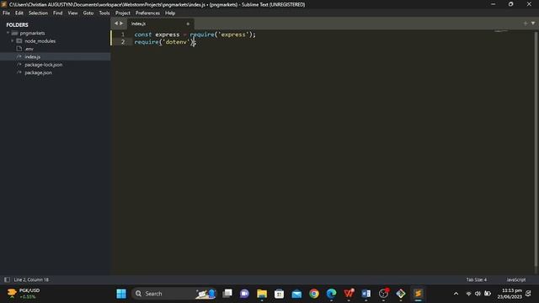Add a new tab with plus icon
539x303 pixels.
tap(526, 24)
